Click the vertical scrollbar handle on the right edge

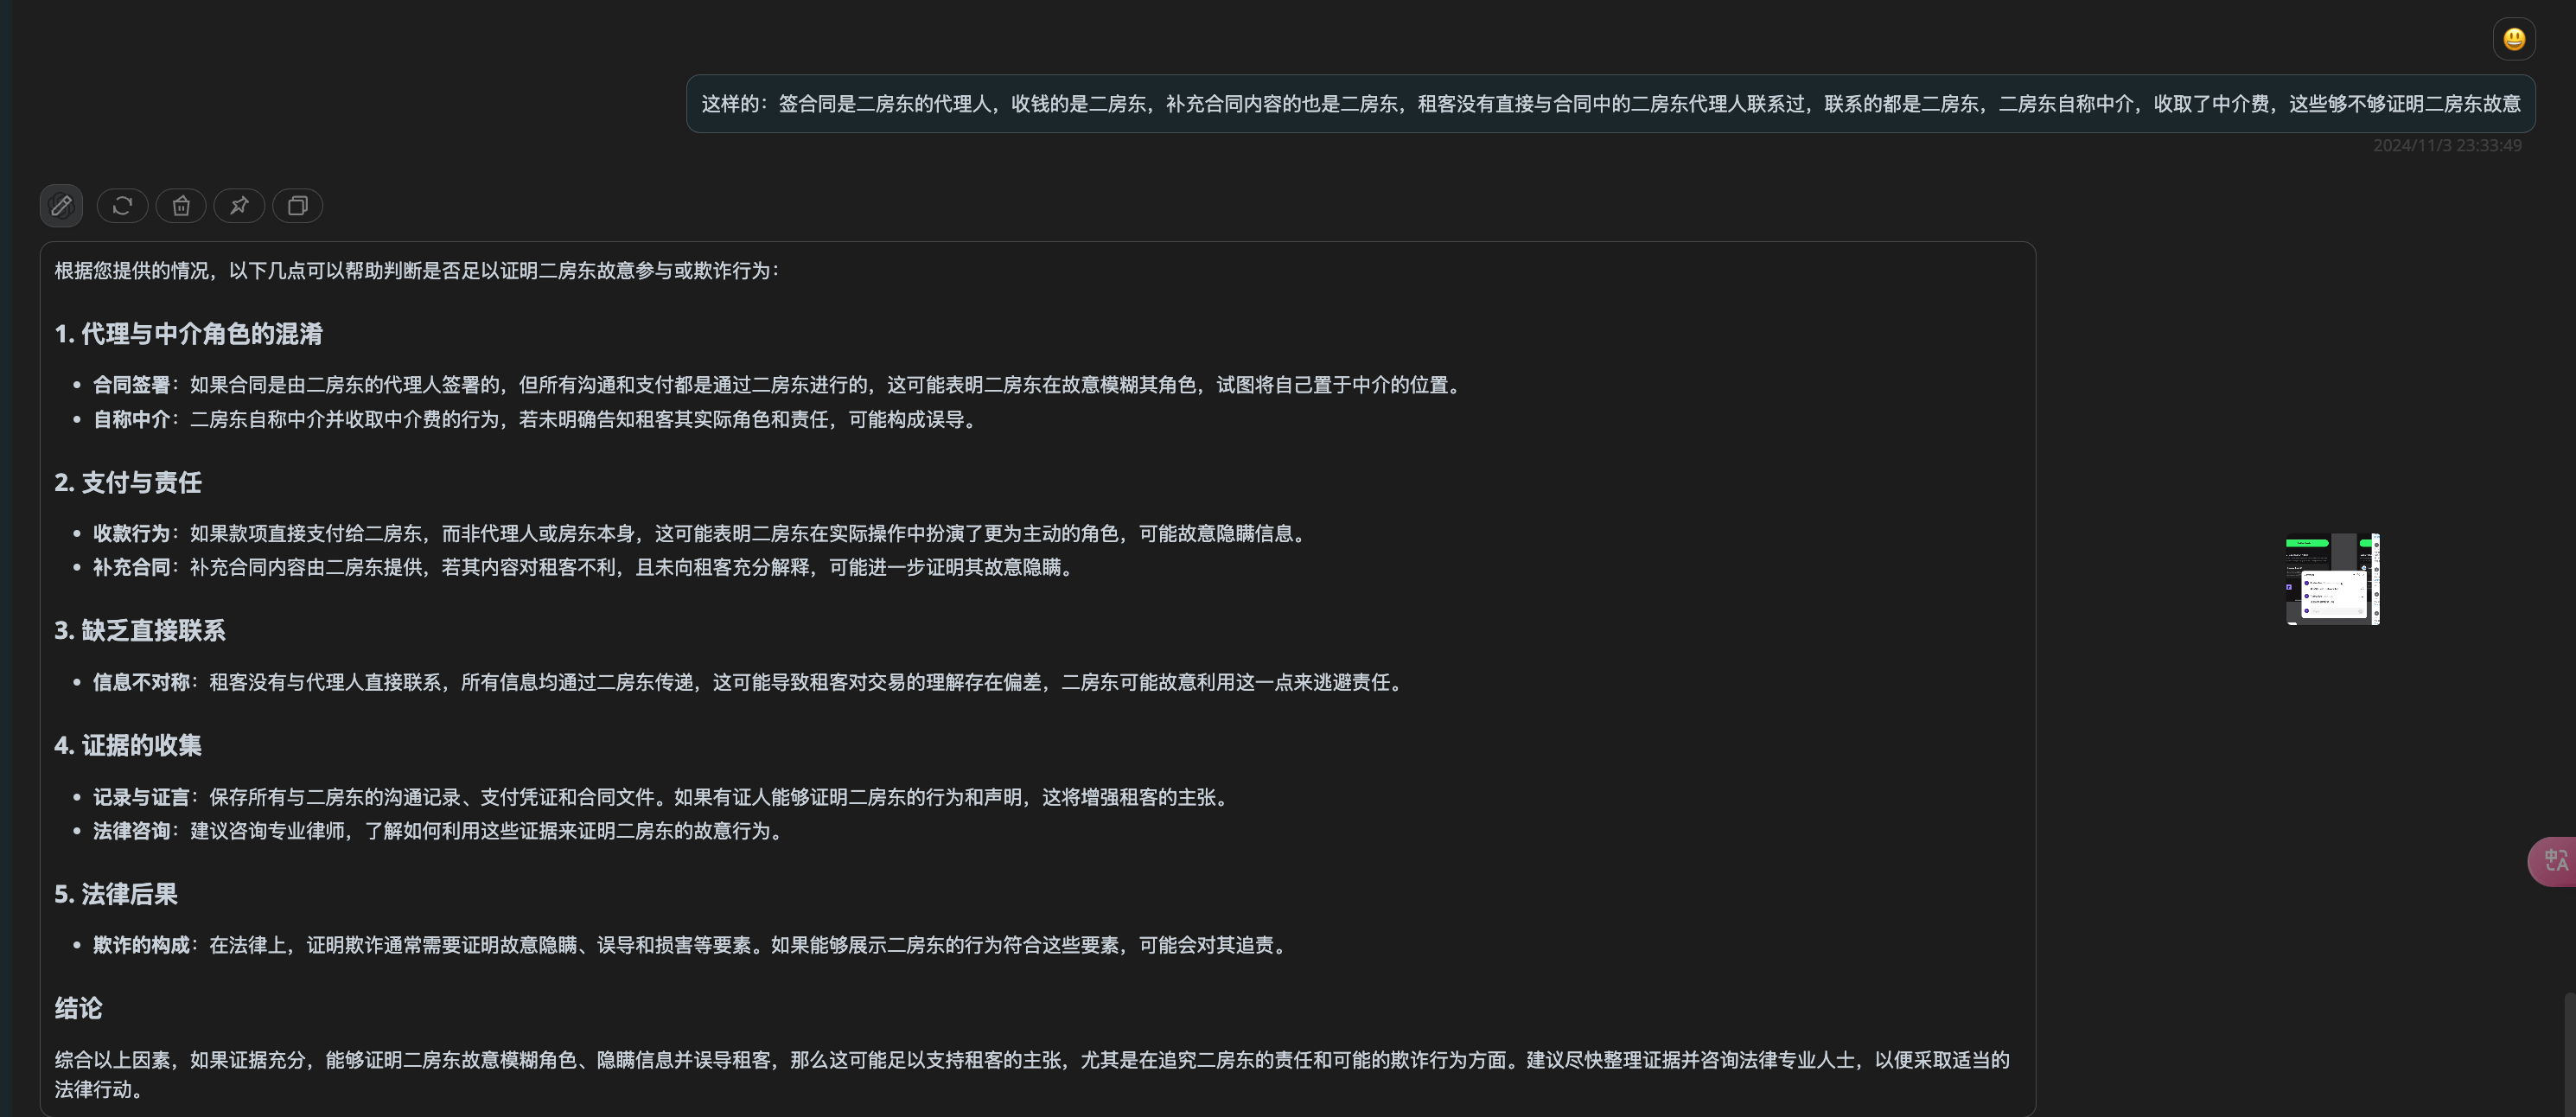click(x=2569, y=1054)
